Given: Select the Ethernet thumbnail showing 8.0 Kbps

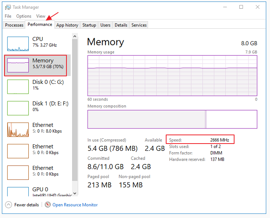Looking at the screenshot, I should [x=18, y=130].
